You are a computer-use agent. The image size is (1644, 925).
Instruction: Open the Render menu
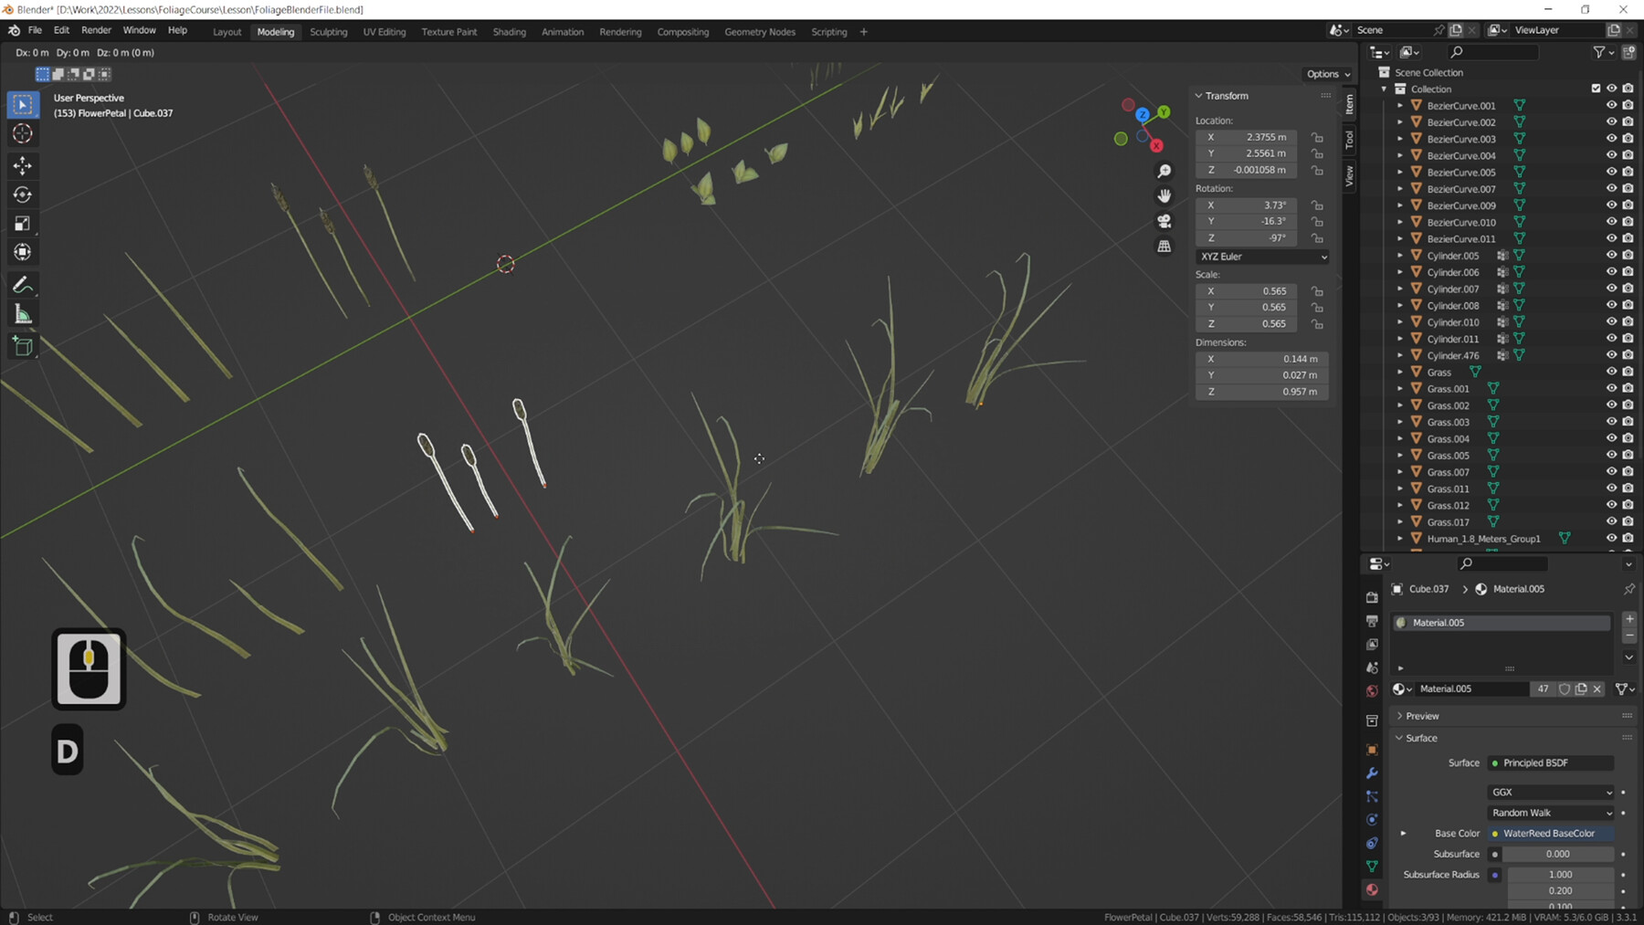96,29
